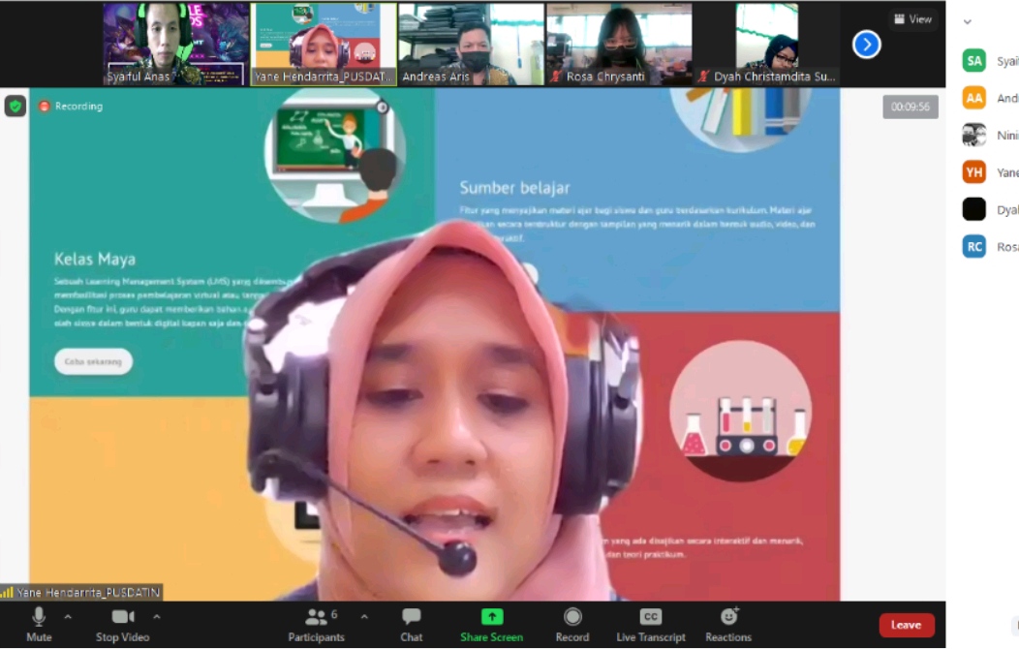Collapse the participants panel chevron

968,21
